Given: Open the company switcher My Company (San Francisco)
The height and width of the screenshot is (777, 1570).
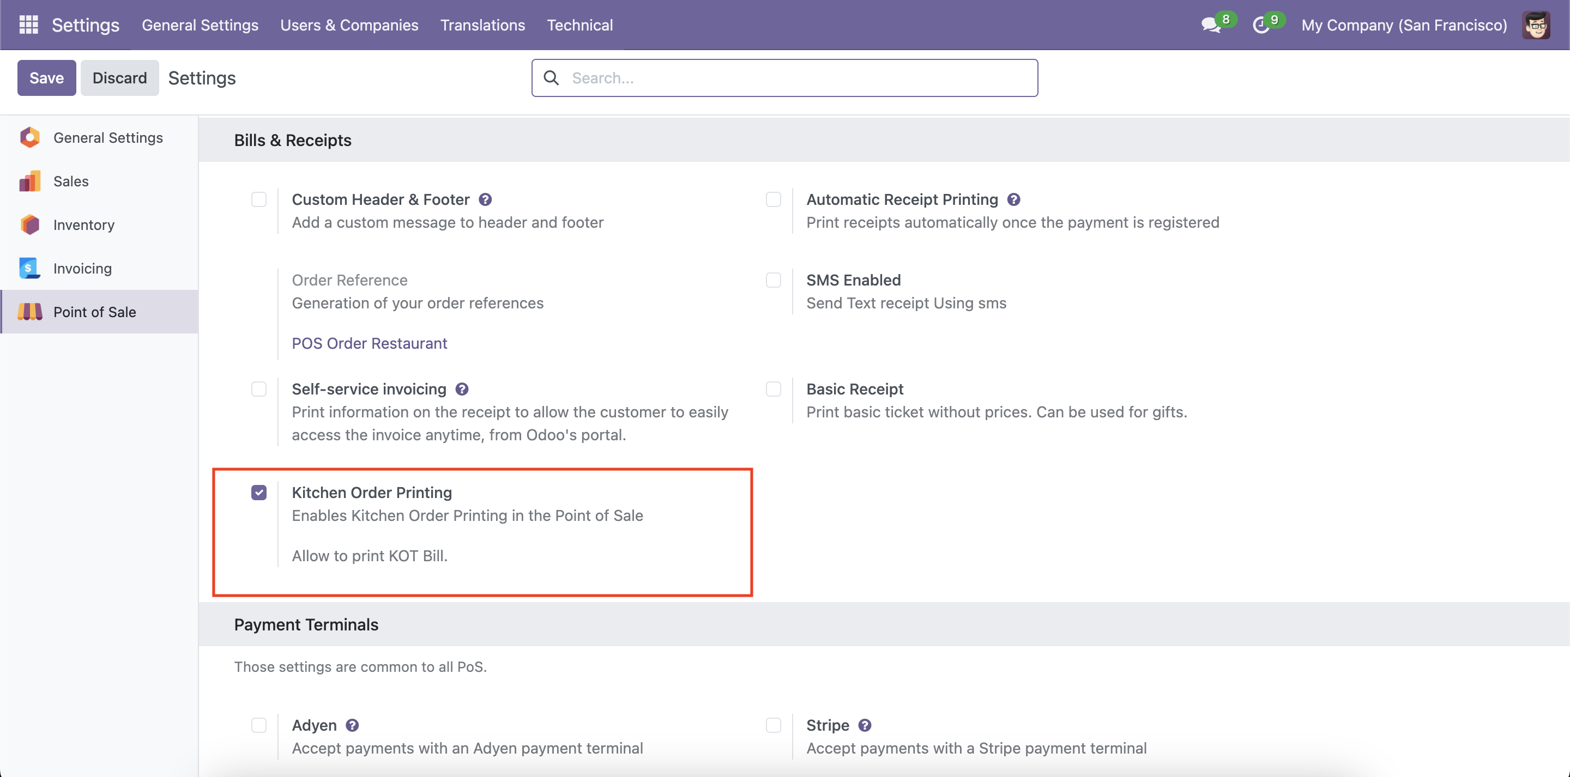Looking at the screenshot, I should pos(1404,25).
